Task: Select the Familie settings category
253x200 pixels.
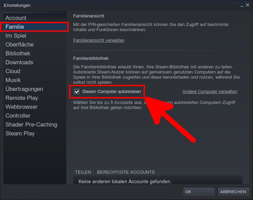Action: pyautogui.click(x=15, y=27)
